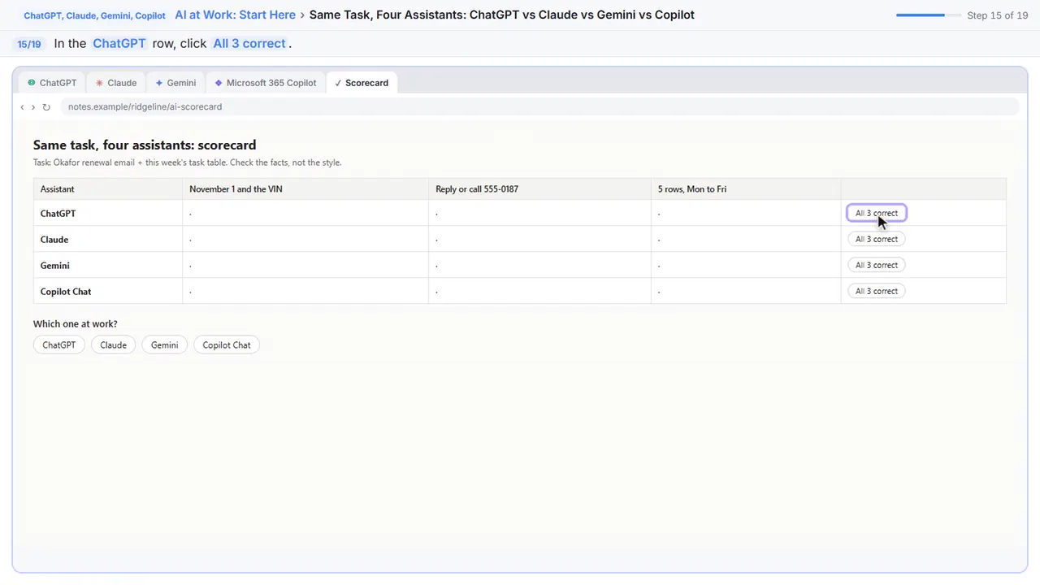Choose Claude under Which one at work
Viewport: 1040px width, 585px height.
point(114,345)
